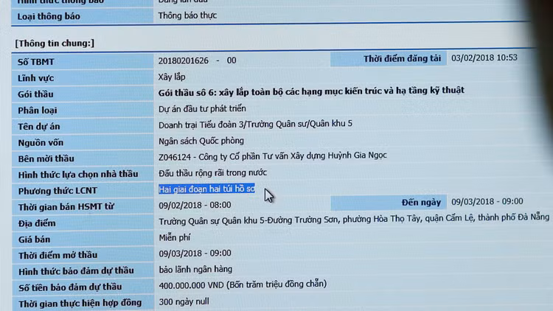Click the 'Thời điểm mở thầu' label cell
This screenshot has width=553, height=311.
click(82, 255)
